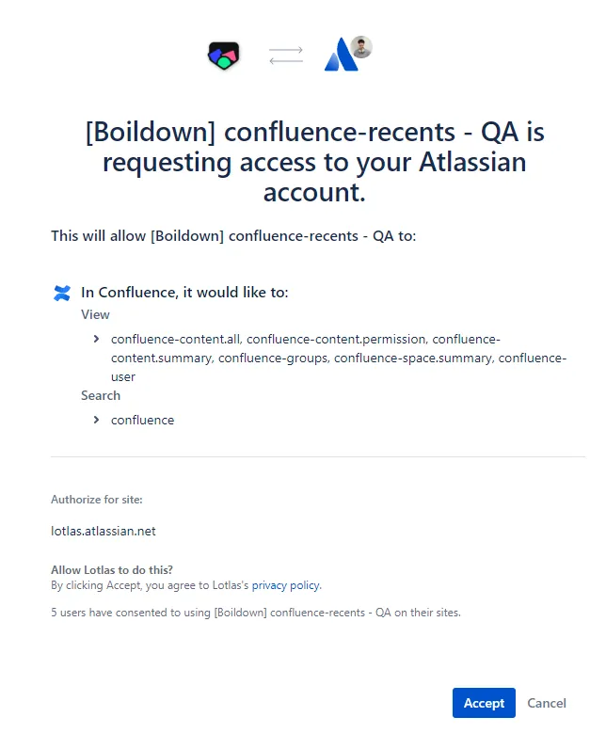Click the confluence search scope text

coord(142,420)
